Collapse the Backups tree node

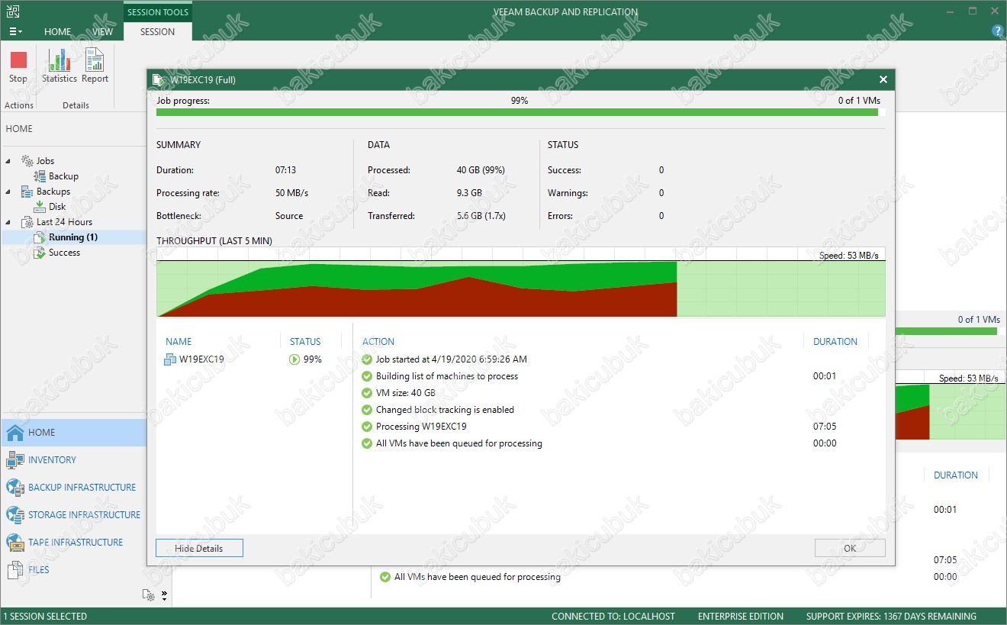click(x=9, y=192)
